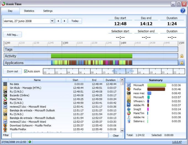Click Firefox icon beside Download GoNaomi row

[5, 125]
